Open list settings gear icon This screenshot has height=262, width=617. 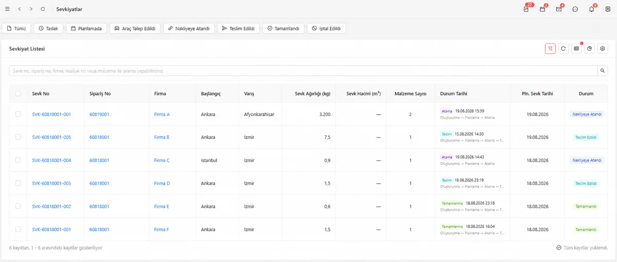pos(604,49)
